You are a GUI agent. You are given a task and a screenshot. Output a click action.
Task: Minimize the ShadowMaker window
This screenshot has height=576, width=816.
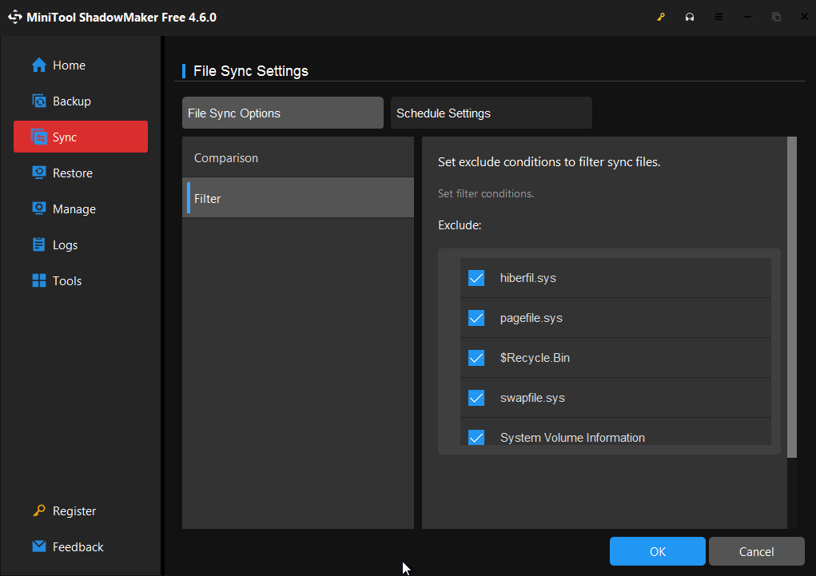click(747, 17)
